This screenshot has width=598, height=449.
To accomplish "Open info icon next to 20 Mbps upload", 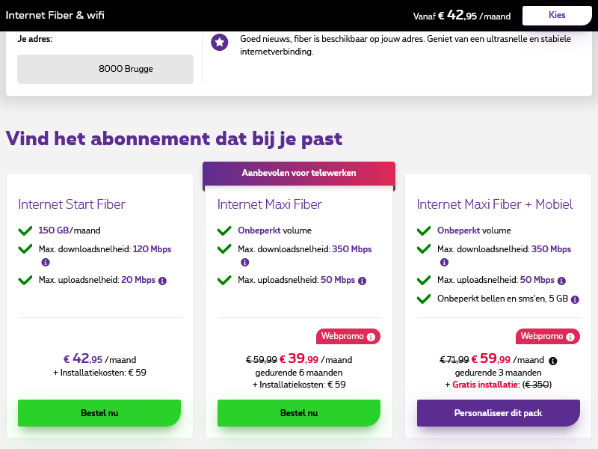I will 162,281.
